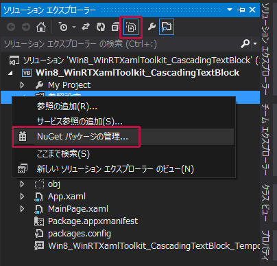Select Win8_WinRTXamlToolkit_CascadingTextBlock_Temporary key file
This screenshot has width=277, height=266.
coord(154,246)
